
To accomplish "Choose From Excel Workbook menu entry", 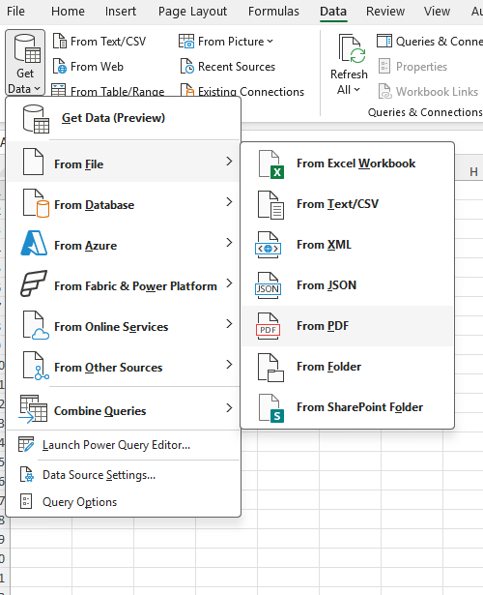I will click(348, 164).
